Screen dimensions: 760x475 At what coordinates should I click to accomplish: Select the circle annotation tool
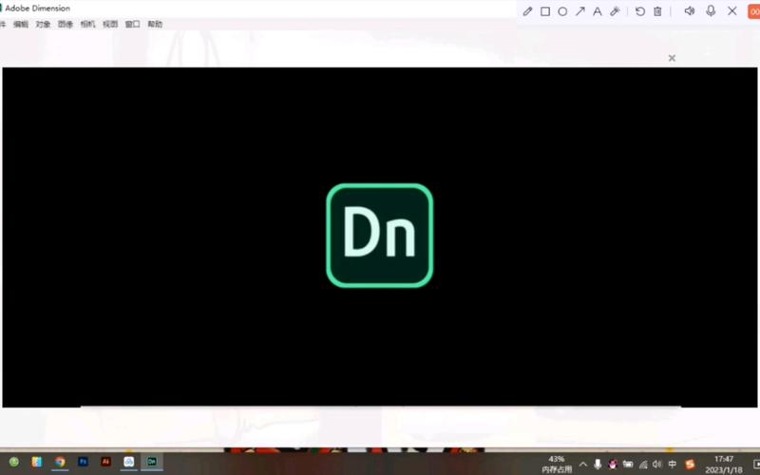pos(562,11)
